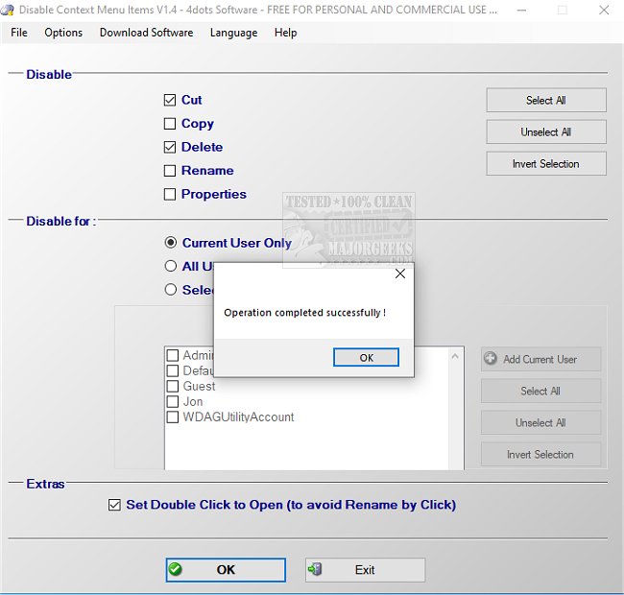This screenshot has height=595, width=624.
Task: Click the green checkmark icon on OK
Action: (x=175, y=569)
